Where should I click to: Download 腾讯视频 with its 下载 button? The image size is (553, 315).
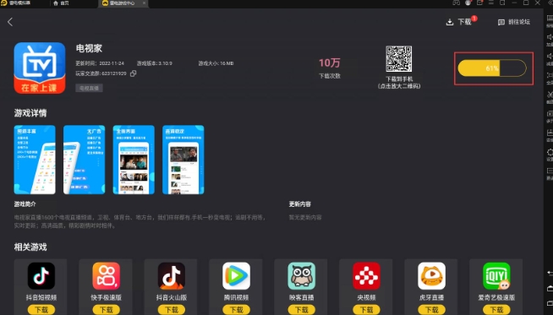(236, 310)
